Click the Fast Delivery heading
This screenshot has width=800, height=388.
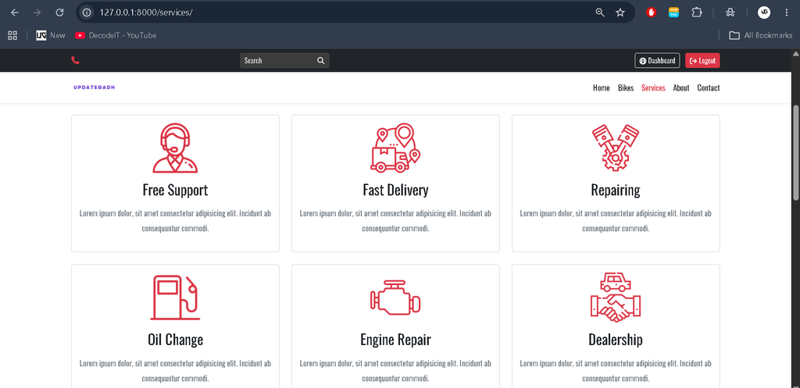(395, 190)
